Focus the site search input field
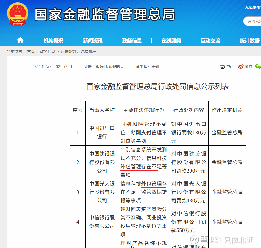 [x=252, y=21]
